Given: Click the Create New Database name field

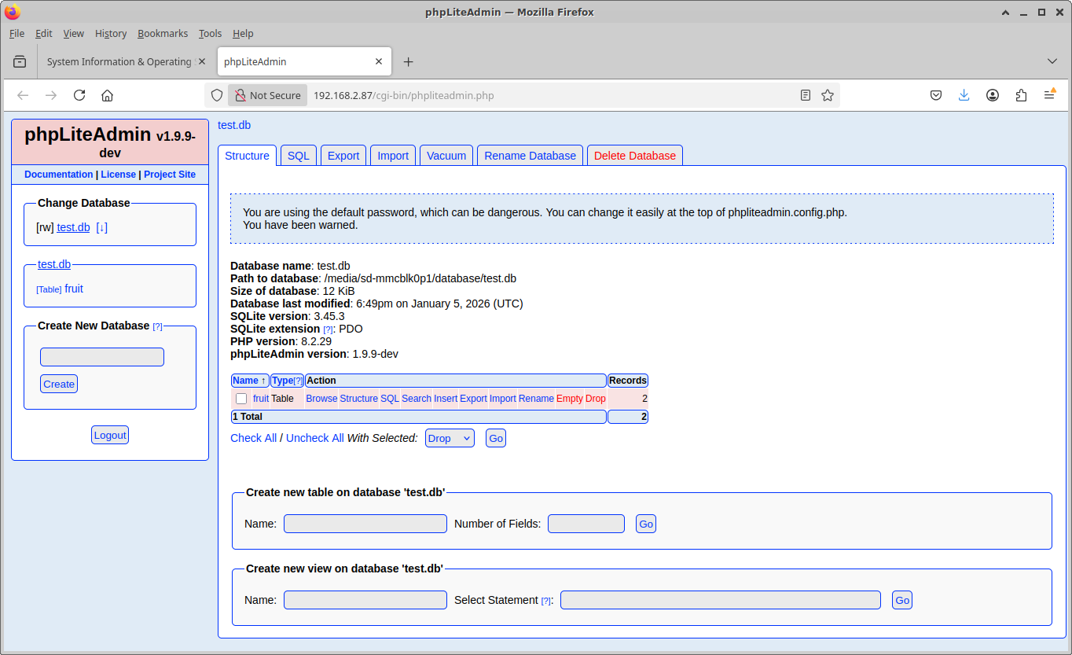Looking at the screenshot, I should point(102,357).
